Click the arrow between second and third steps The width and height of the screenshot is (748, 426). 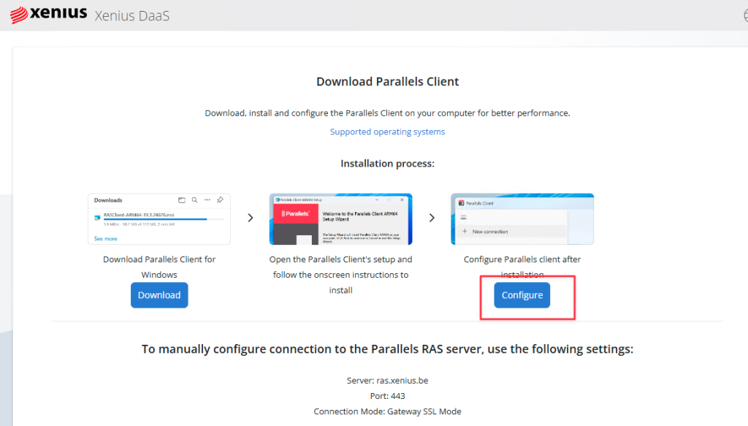coord(432,218)
